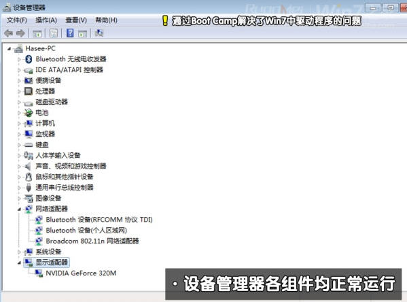Collapse the 显示适配器 node
Screen dimensions: 407x302
point(19,263)
